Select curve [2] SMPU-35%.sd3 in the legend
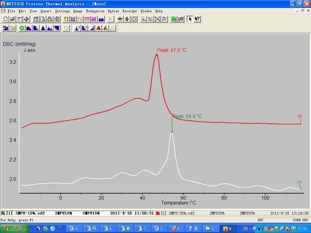311x233 pixels. point(233,213)
